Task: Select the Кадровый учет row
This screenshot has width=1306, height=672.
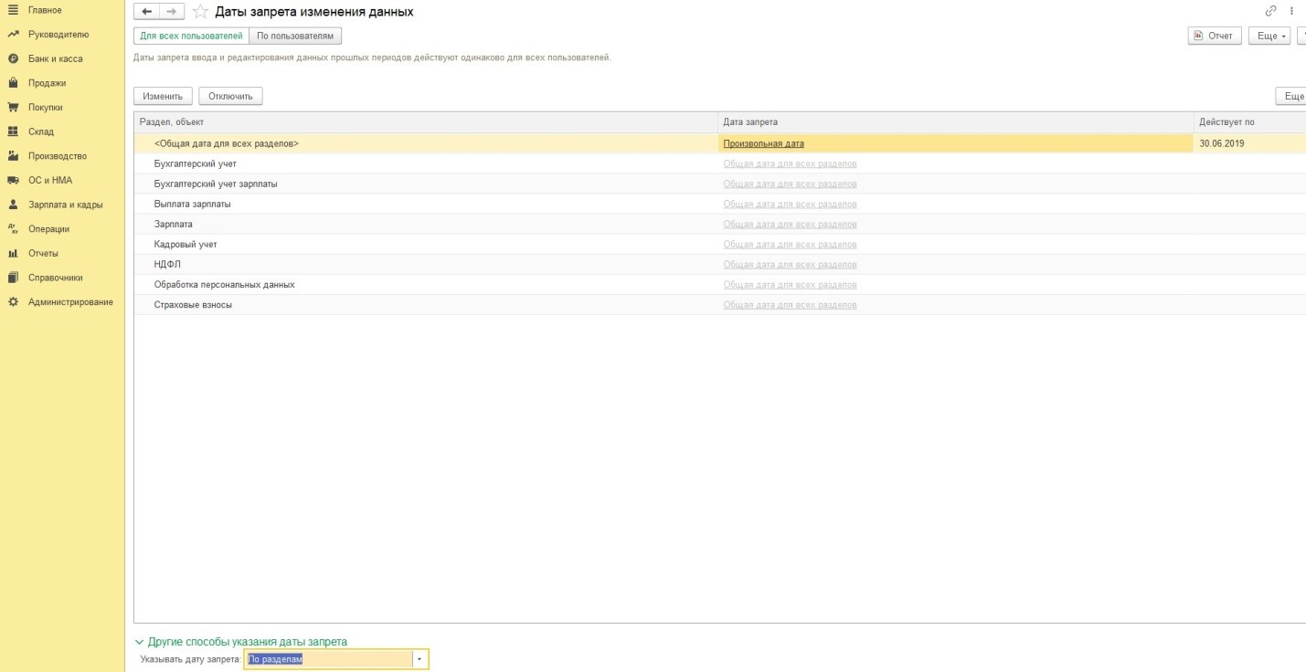Action: coord(720,244)
